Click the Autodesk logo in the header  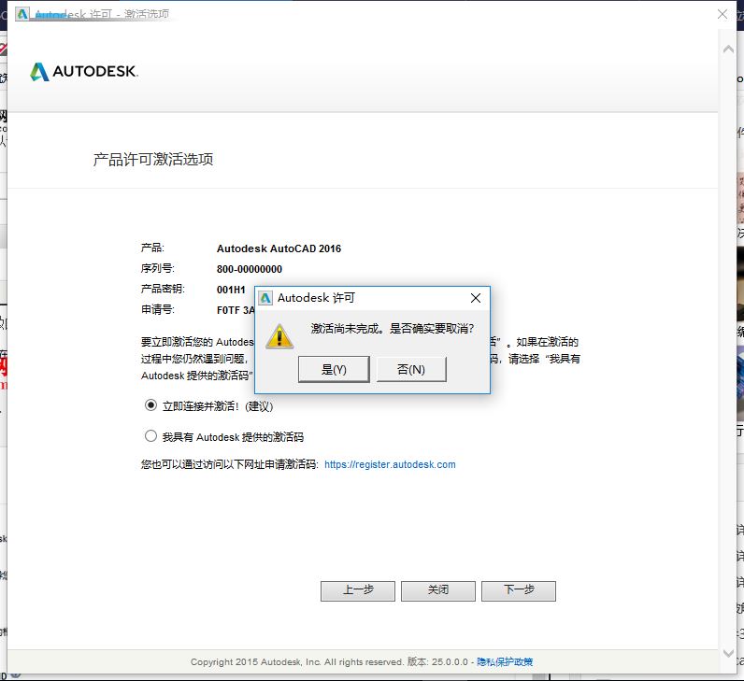84,71
